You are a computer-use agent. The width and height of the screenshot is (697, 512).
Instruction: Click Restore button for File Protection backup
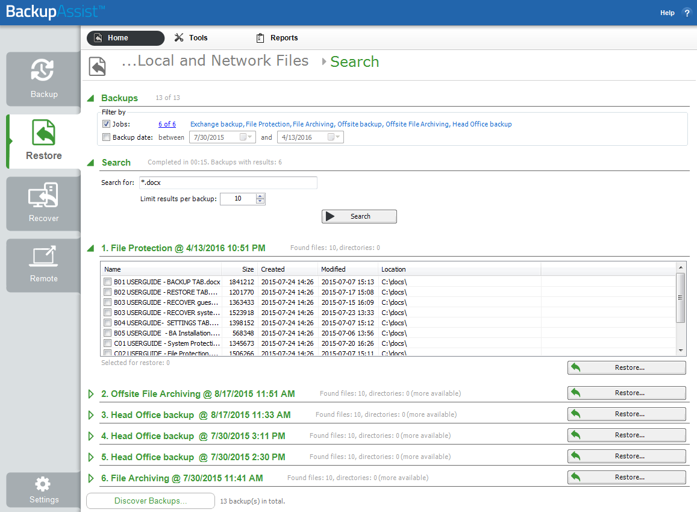pyautogui.click(x=627, y=367)
